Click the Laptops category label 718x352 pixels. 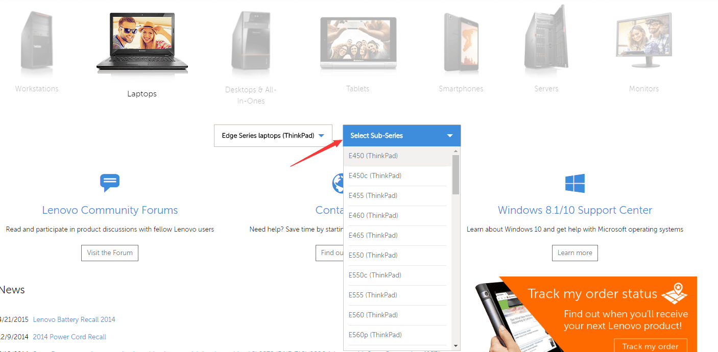pyautogui.click(x=142, y=94)
